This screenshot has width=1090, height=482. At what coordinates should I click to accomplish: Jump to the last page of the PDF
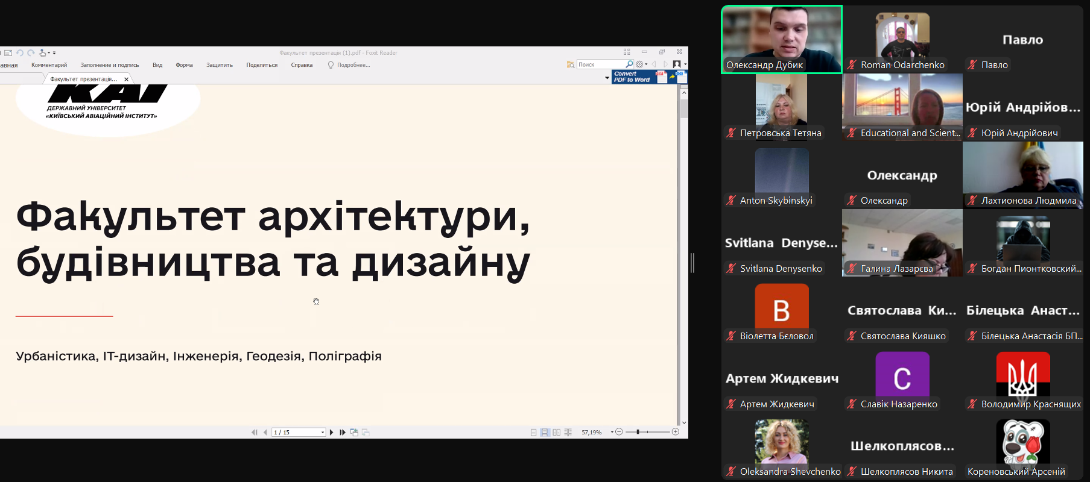click(x=343, y=432)
